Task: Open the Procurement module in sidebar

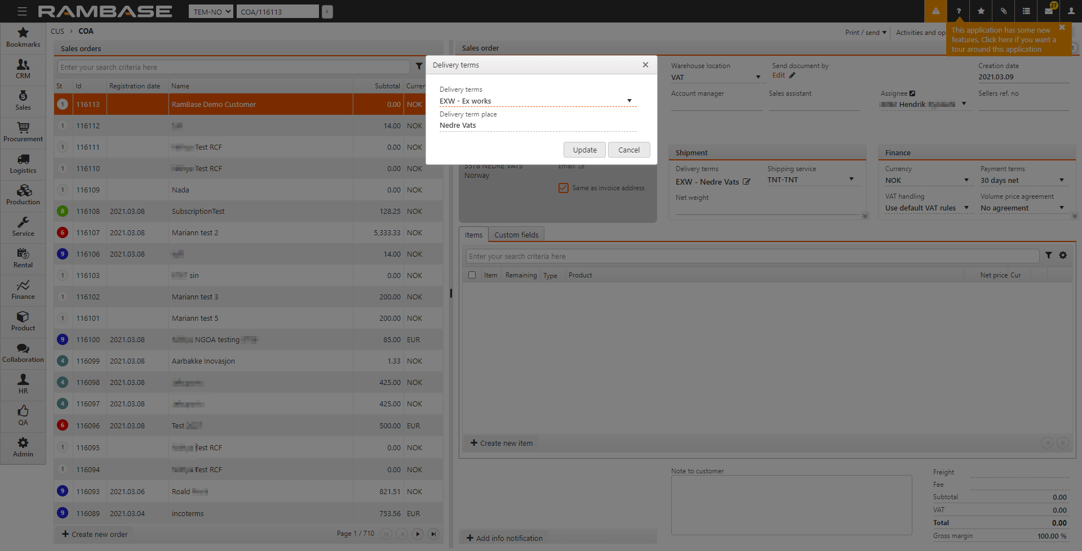Action: tap(23, 132)
